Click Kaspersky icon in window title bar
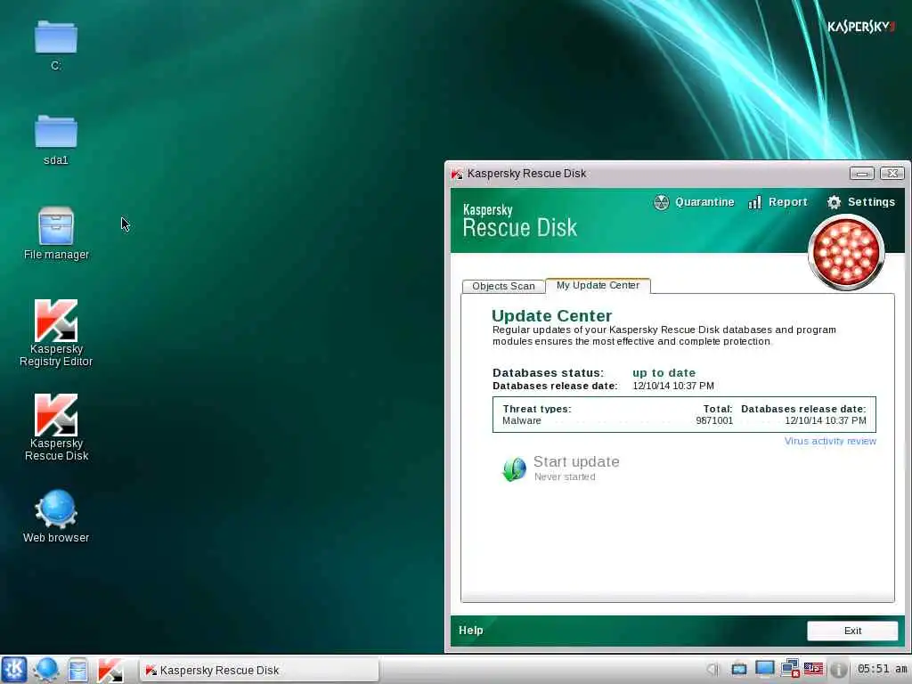The width and height of the screenshot is (912, 684). click(457, 174)
